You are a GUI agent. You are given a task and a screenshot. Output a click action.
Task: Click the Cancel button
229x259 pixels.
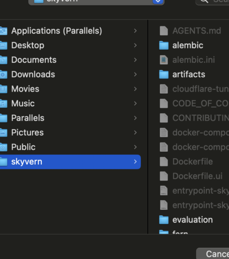click(x=212, y=253)
